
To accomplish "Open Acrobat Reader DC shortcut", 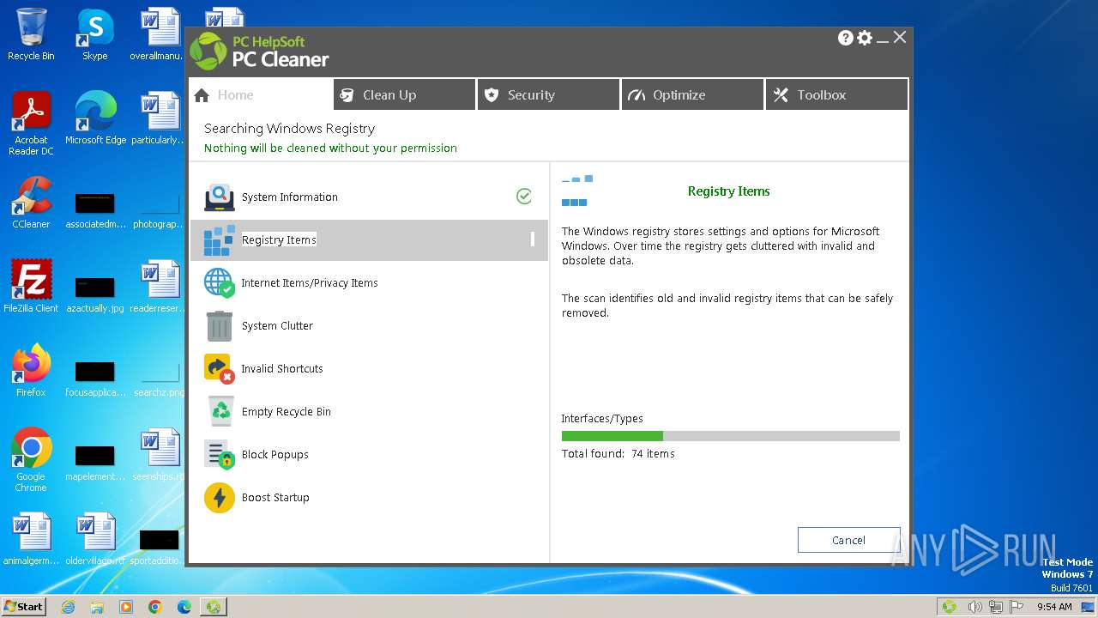I will [x=31, y=124].
